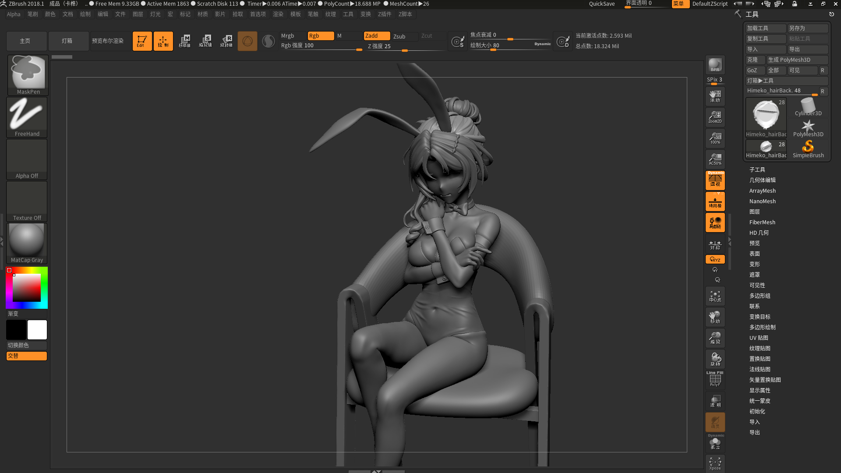Select the white color swatch
This screenshot has width=841, height=473.
point(37,330)
